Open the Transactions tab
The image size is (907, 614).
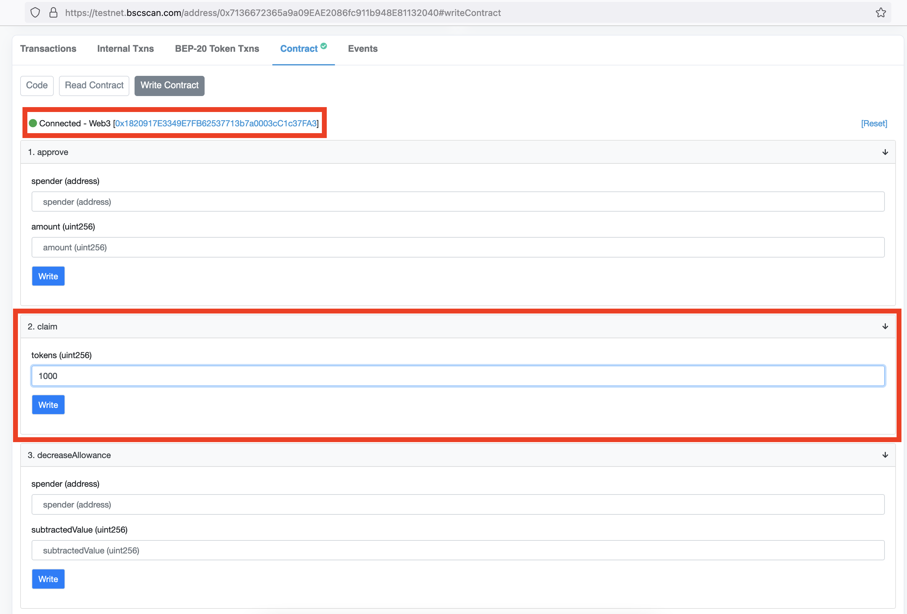point(48,49)
